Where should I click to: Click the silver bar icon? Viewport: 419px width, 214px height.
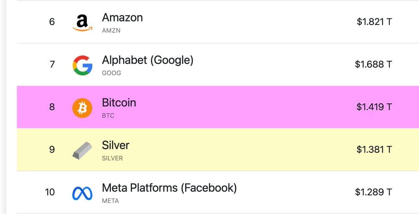[x=82, y=150]
